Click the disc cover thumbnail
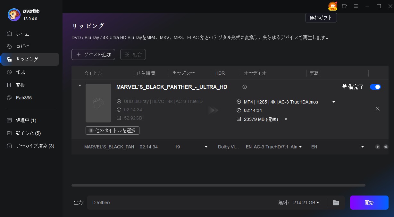 pos(98,103)
